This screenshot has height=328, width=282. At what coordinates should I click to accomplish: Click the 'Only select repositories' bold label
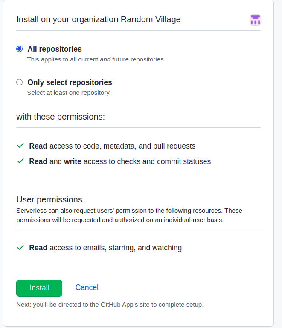(x=70, y=82)
